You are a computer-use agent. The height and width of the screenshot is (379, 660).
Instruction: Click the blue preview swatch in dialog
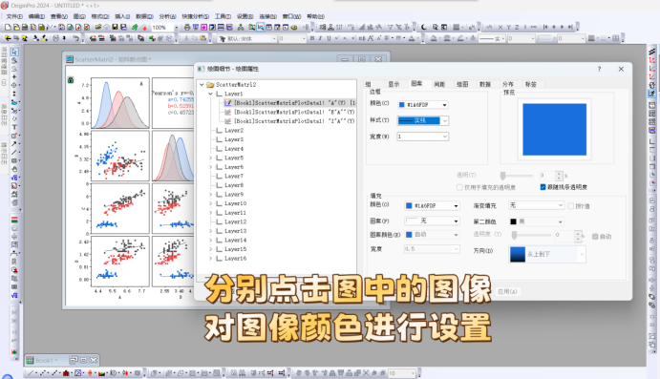click(x=554, y=130)
